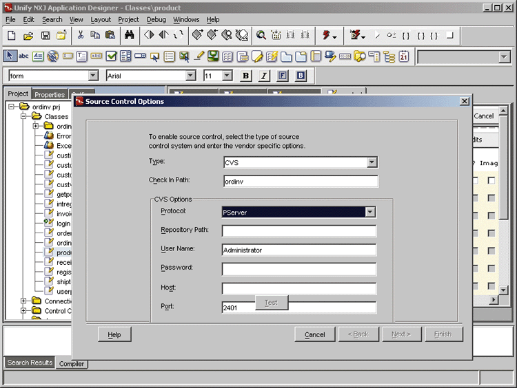The width and height of the screenshot is (517, 388).
Task: Open the Layout menu
Action: 101,19
